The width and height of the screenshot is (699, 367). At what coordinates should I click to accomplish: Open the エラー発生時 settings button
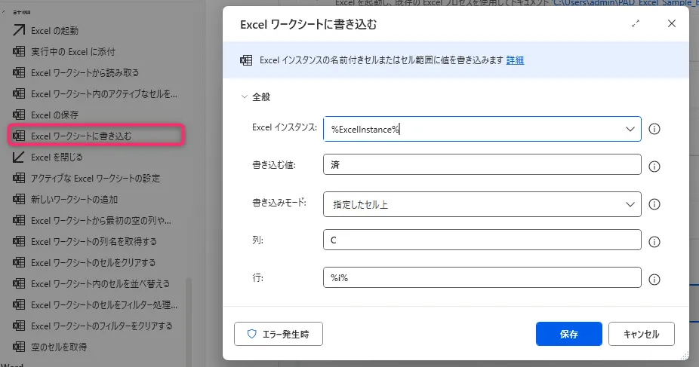(x=279, y=334)
